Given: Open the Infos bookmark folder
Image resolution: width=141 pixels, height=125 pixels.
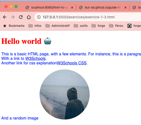Looking at the screenshot, I should coord(35,26).
